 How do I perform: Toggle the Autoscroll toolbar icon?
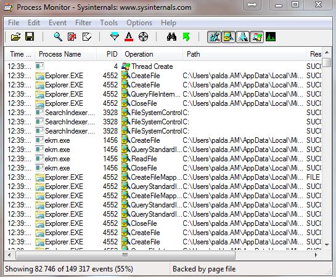[72, 36]
